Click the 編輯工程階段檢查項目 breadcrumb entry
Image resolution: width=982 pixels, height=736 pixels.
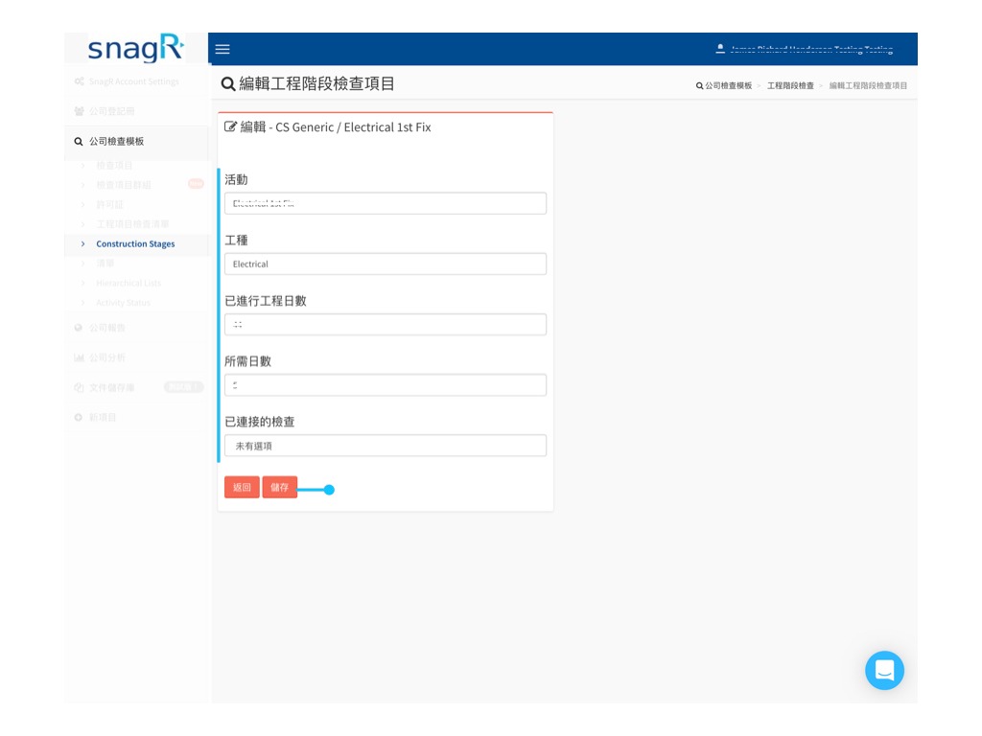point(868,85)
